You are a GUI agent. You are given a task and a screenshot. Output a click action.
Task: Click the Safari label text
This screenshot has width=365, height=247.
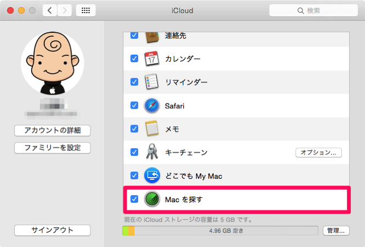[175, 106]
